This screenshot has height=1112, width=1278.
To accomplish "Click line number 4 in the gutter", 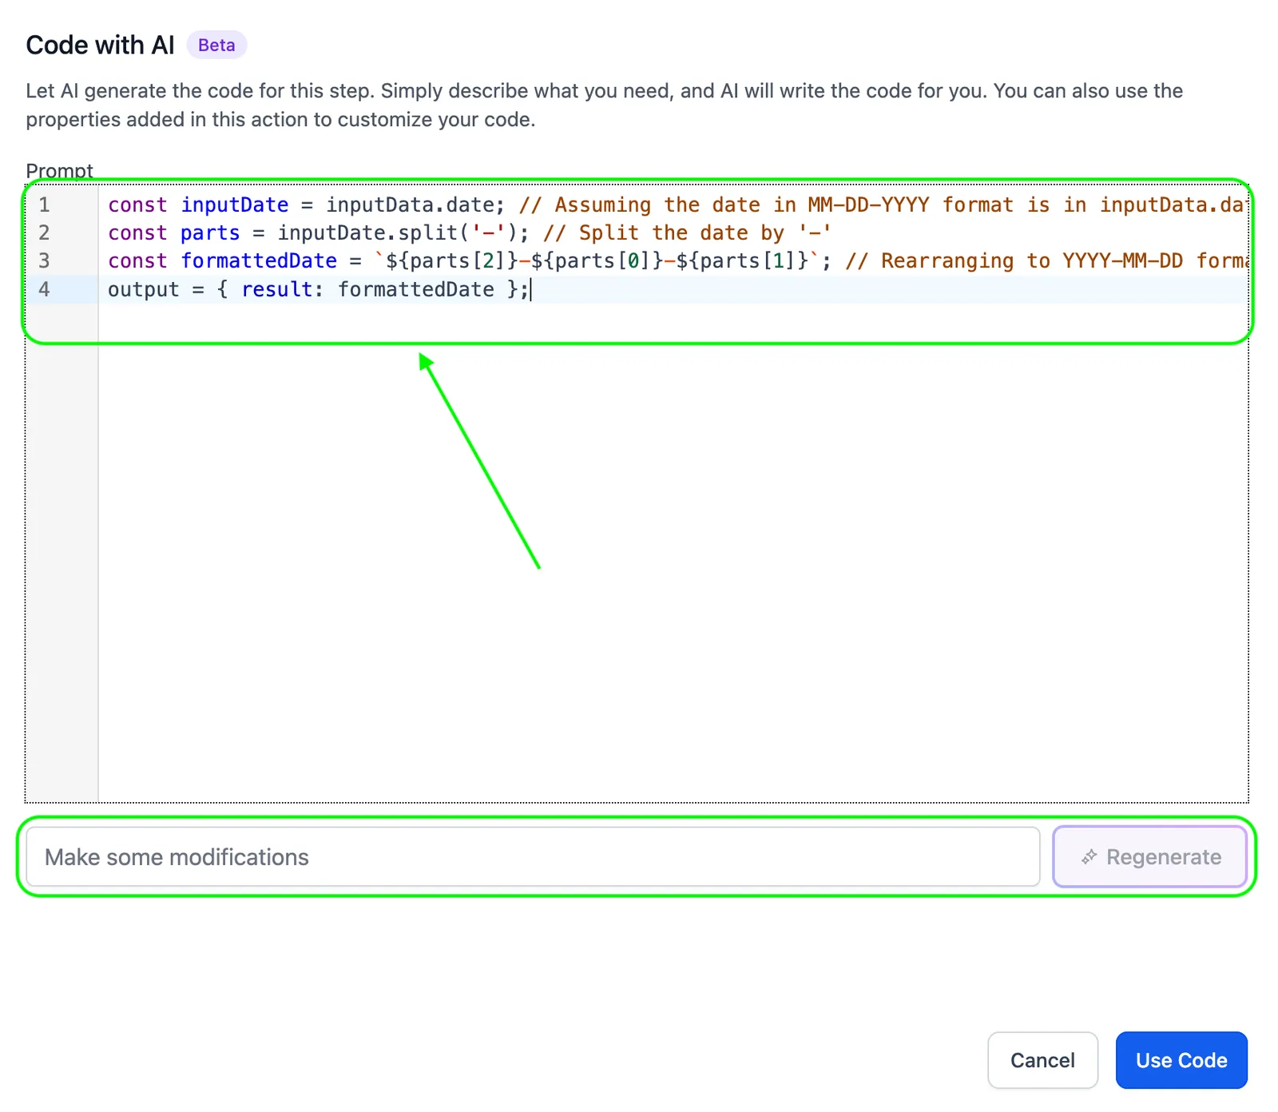I will (45, 289).
